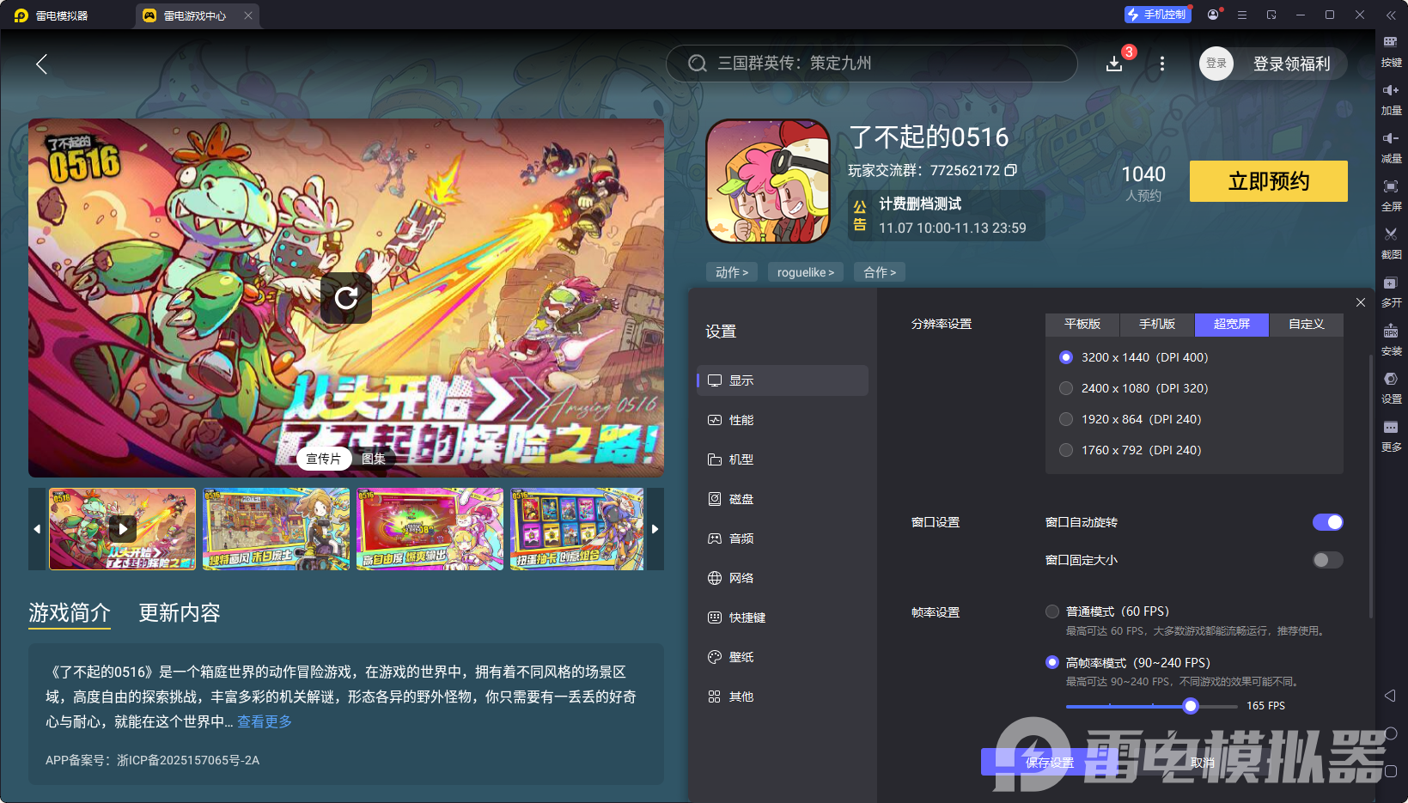Viewport: 1408px width, 803px height.
Task: Open the 多开 multi-instance tool
Action: coord(1391,291)
